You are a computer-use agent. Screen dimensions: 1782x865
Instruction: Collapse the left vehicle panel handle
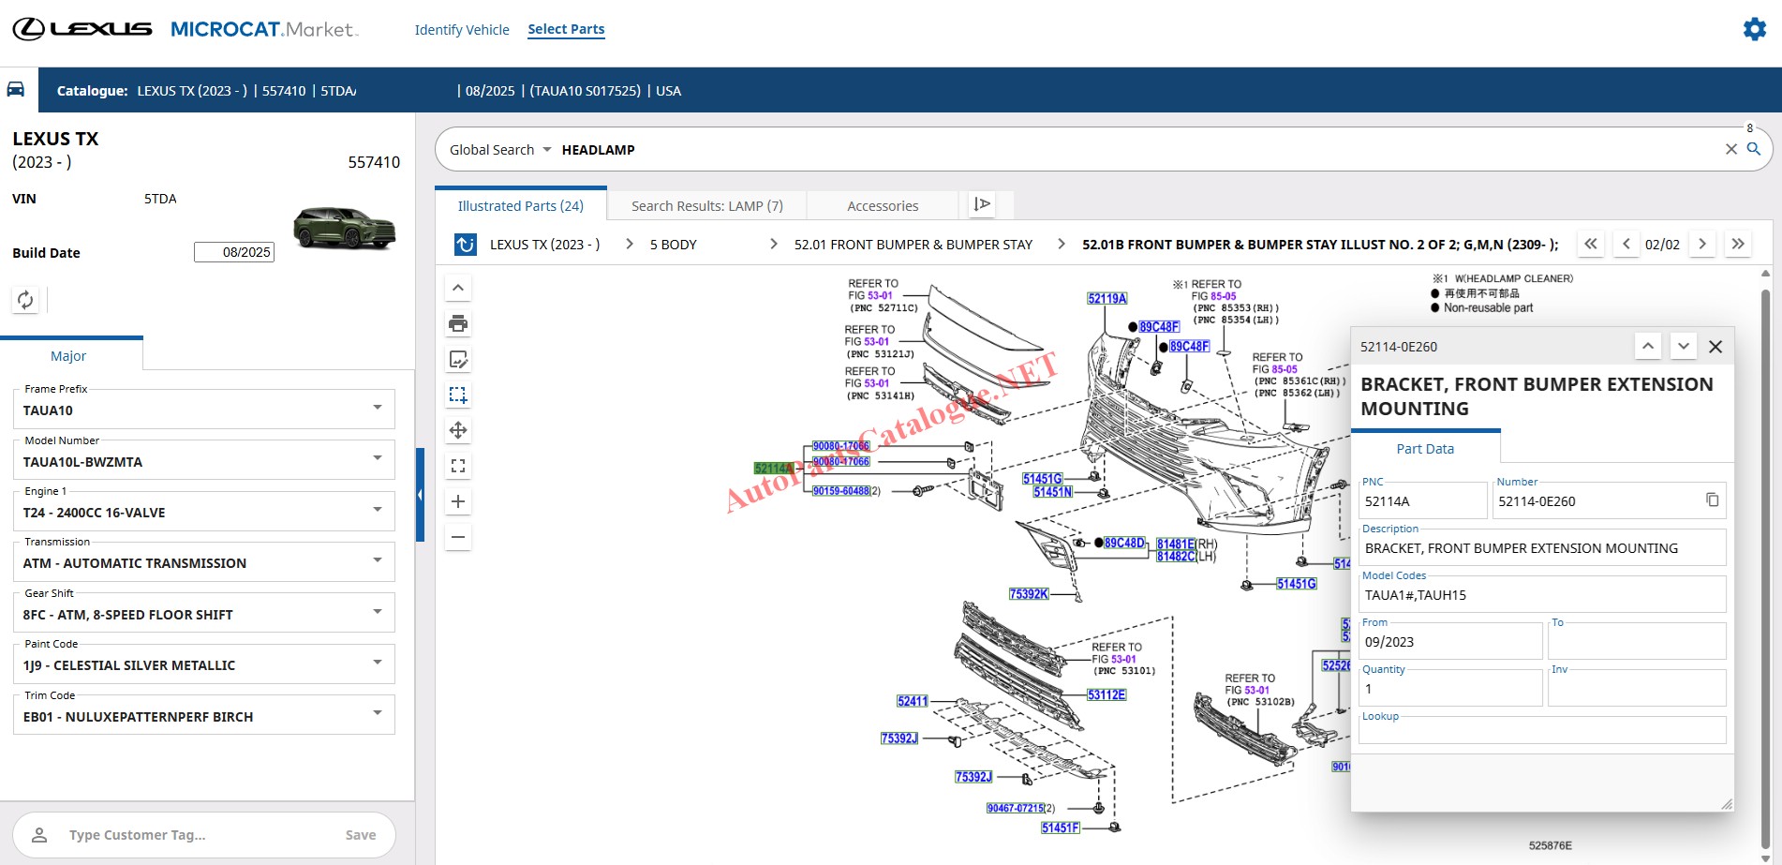[420, 495]
